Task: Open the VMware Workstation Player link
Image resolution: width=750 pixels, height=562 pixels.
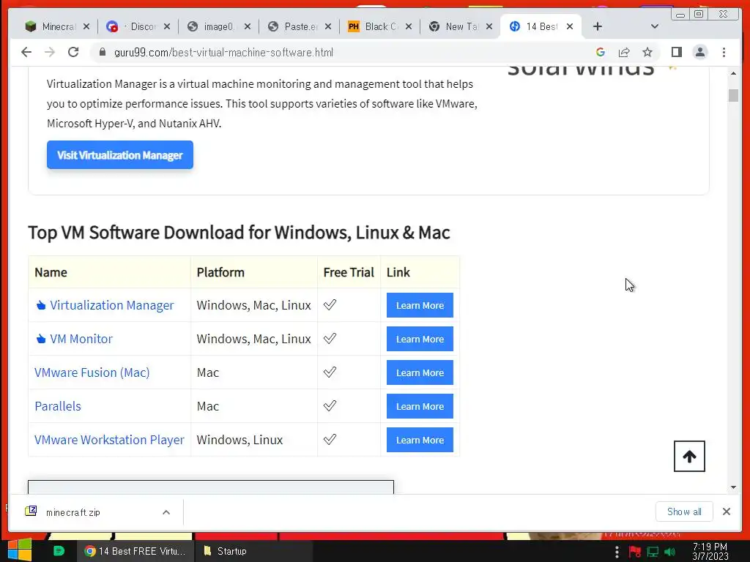Action: pos(109,440)
